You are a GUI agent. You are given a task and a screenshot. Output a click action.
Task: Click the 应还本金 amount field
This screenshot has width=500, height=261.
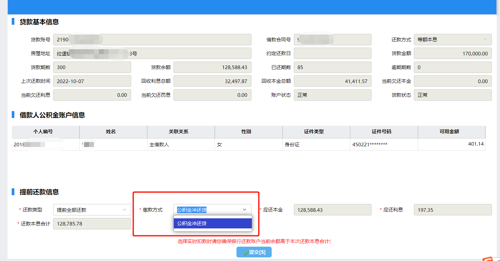tap(332, 210)
